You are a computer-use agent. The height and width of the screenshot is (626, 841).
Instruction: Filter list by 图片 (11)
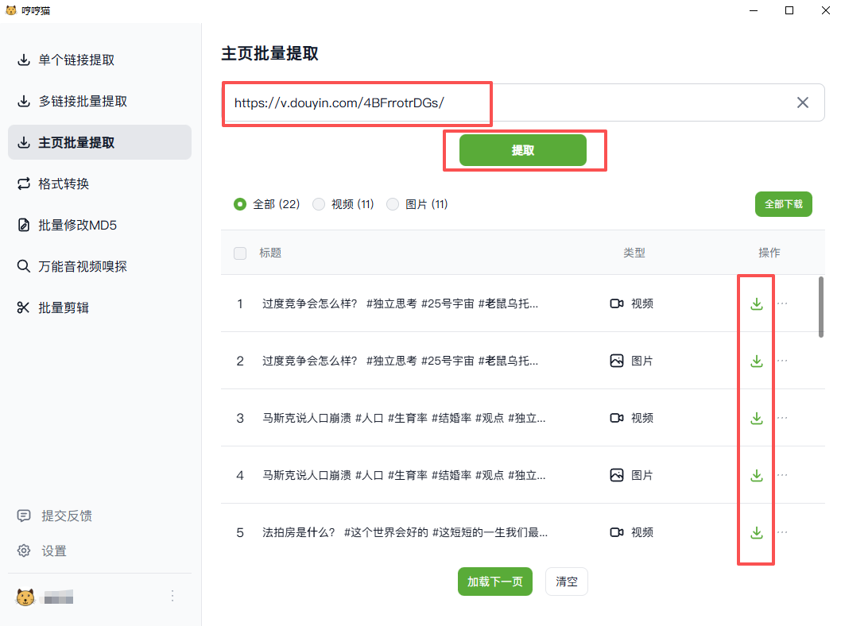pos(393,204)
